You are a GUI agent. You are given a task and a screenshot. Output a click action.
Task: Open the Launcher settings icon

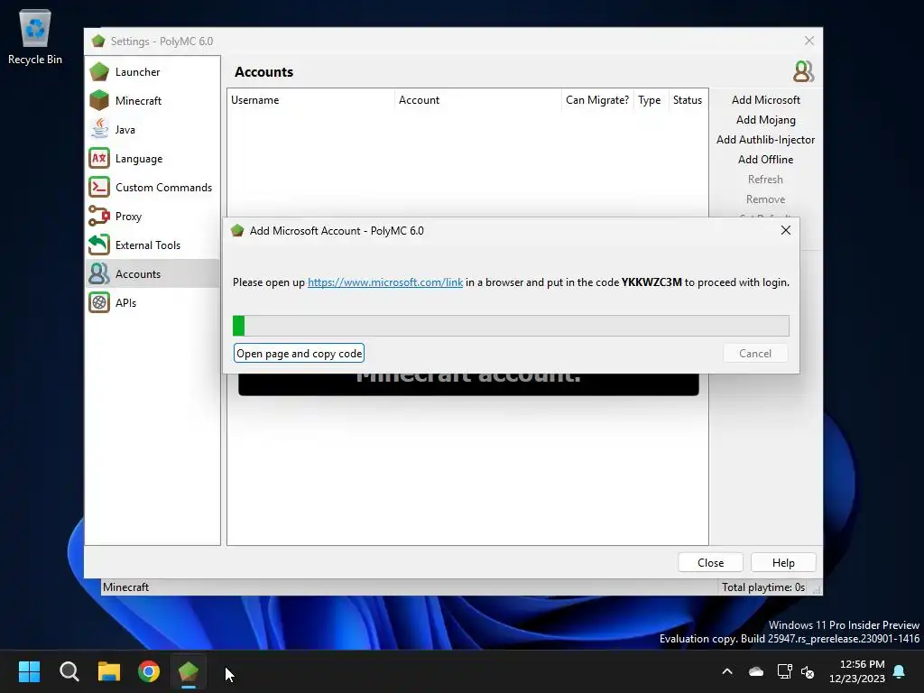[99, 72]
